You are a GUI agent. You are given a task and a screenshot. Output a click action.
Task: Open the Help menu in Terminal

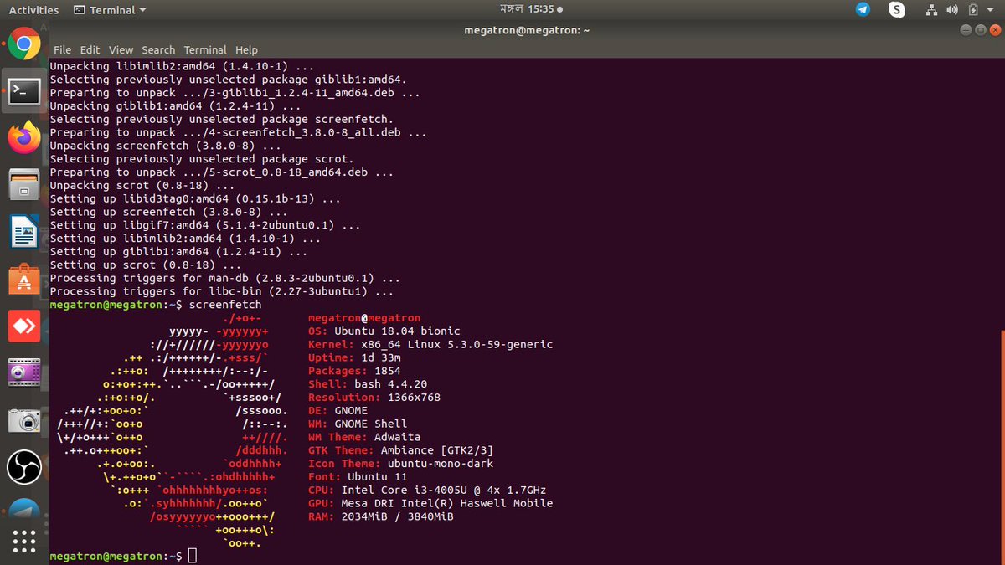coord(246,49)
